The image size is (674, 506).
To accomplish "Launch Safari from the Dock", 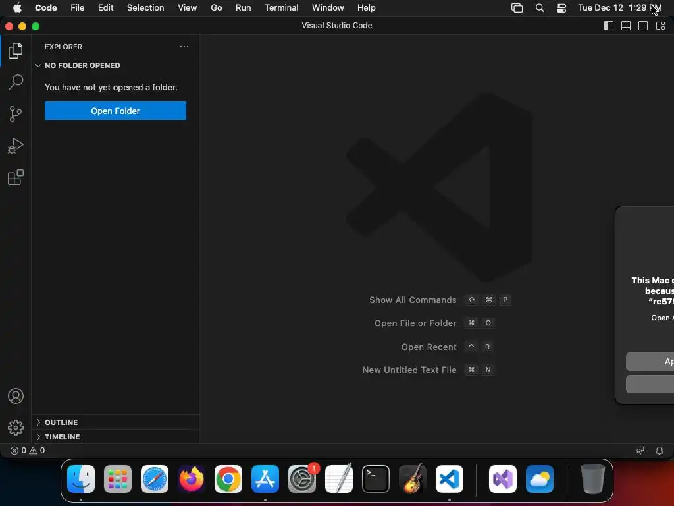I will click(x=155, y=479).
